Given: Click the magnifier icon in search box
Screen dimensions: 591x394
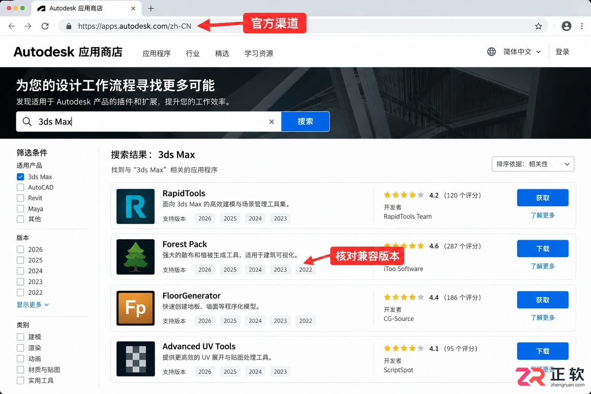Looking at the screenshot, I should tap(27, 121).
